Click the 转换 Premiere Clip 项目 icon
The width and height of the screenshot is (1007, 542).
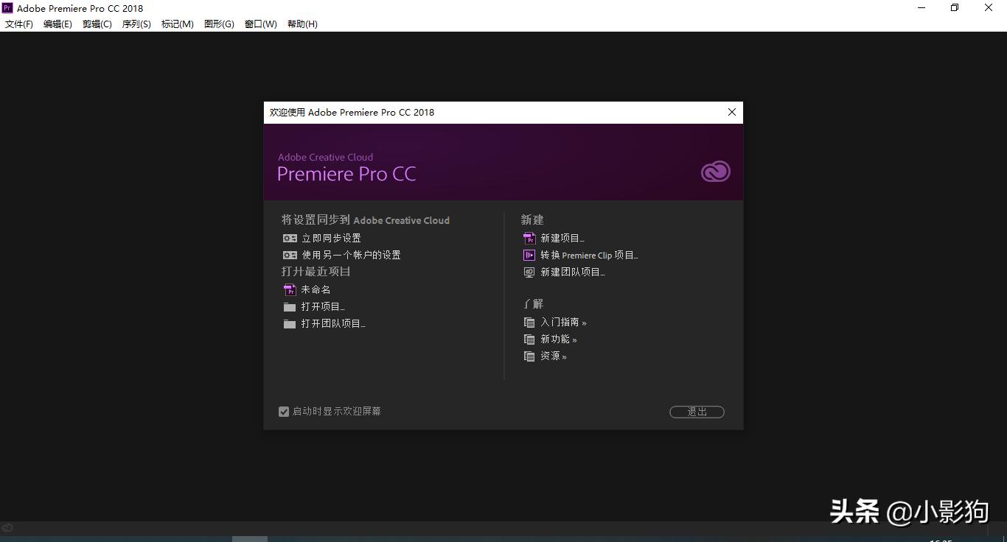(529, 255)
